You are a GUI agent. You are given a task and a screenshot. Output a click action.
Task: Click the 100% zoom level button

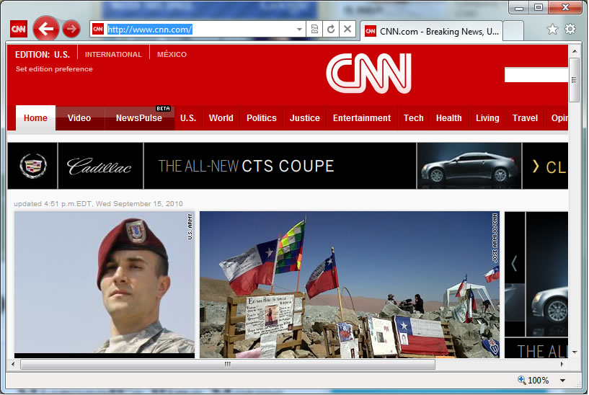(533, 380)
